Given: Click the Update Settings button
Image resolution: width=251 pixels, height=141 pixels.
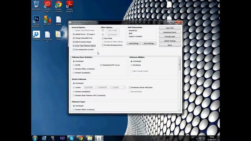Looking at the screenshot, I should [170, 41].
